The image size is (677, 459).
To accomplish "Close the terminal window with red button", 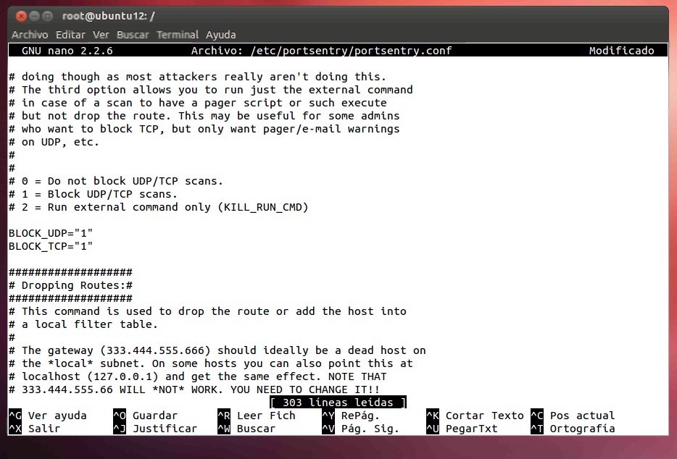I will tap(21, 16).
